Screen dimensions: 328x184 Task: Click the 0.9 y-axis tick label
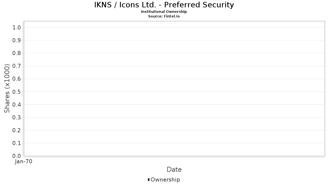[x=17, y=40]
